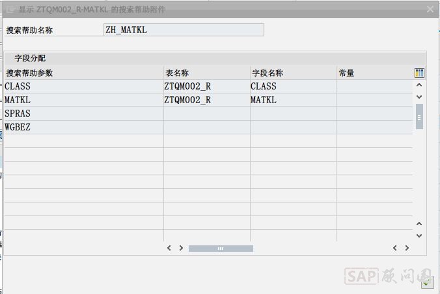Image resolution: width=440 pixels, height=294 pixels.
Task: Close the search help attachment dialog
Action: (430, 10)
